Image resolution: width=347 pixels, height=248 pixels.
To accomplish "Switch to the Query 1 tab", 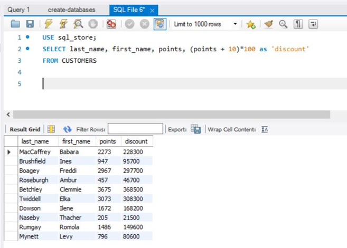I will point(18,9).
